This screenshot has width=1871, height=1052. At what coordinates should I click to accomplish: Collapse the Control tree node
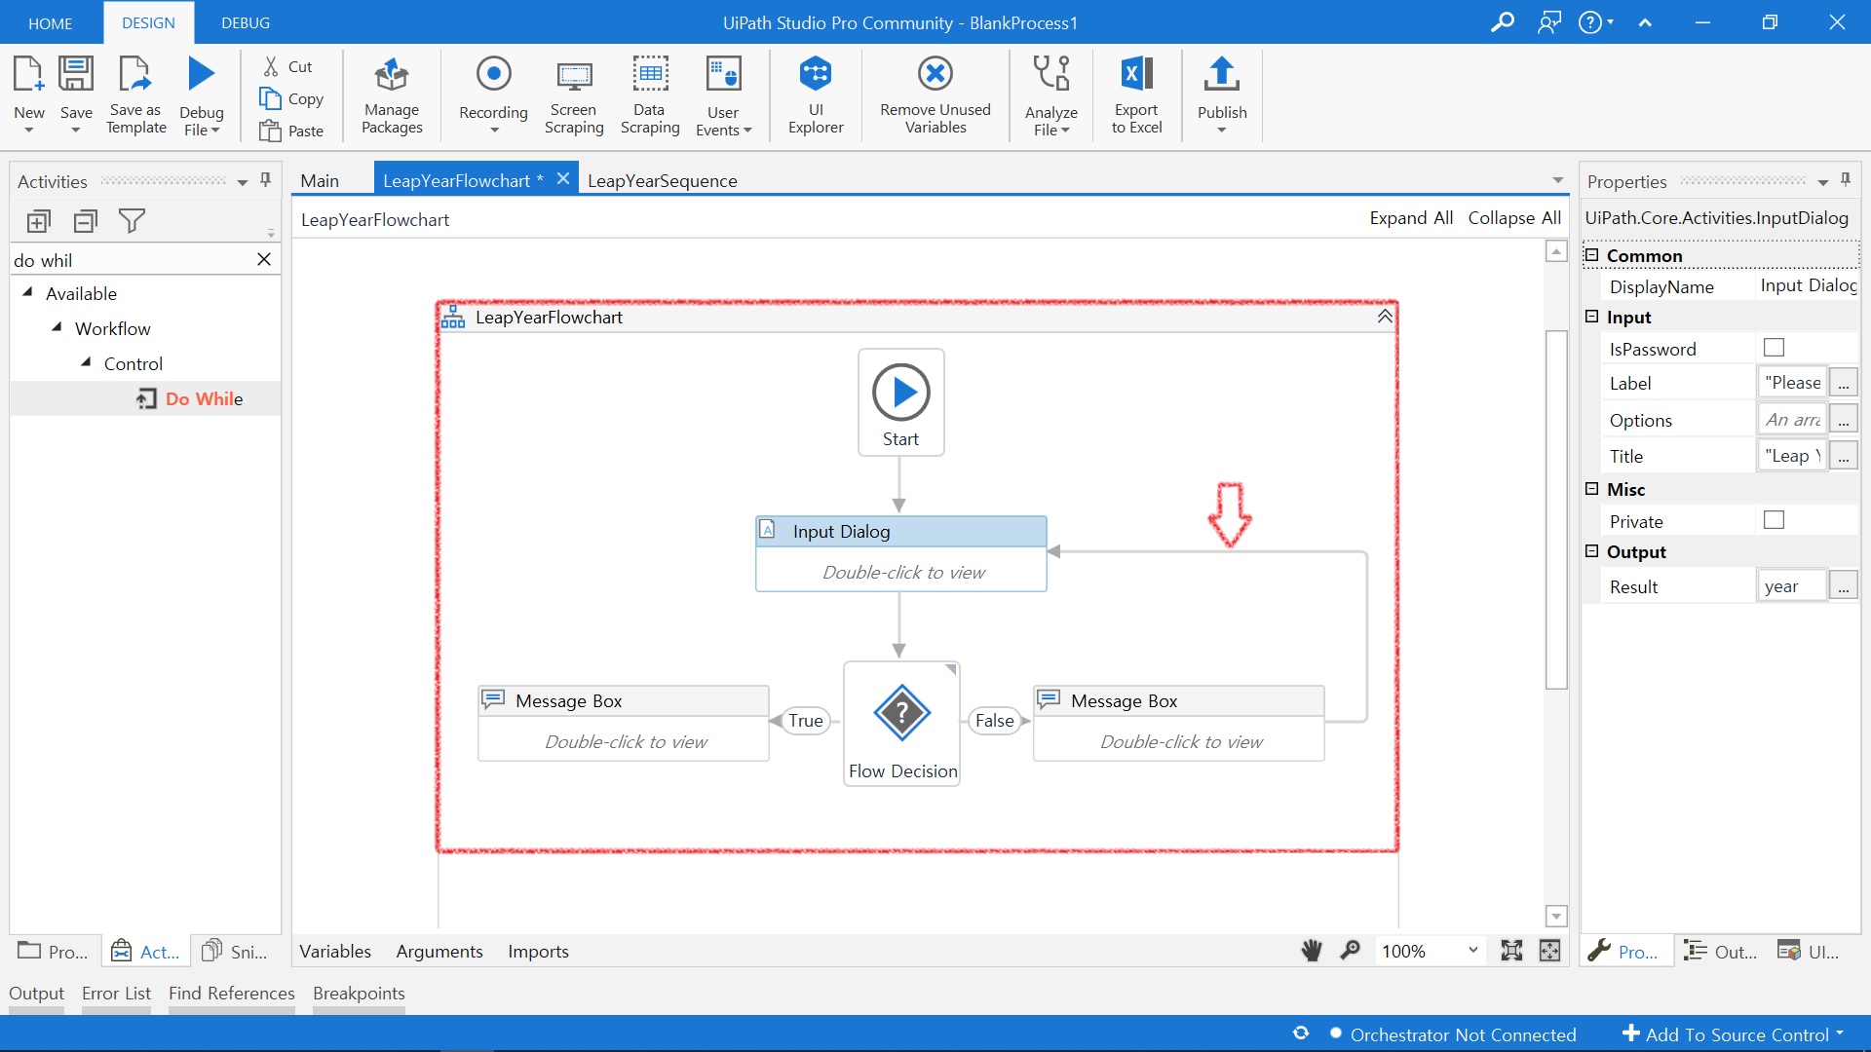86,362
